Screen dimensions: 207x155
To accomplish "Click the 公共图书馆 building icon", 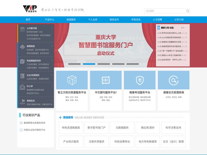I will pos(22,29).
